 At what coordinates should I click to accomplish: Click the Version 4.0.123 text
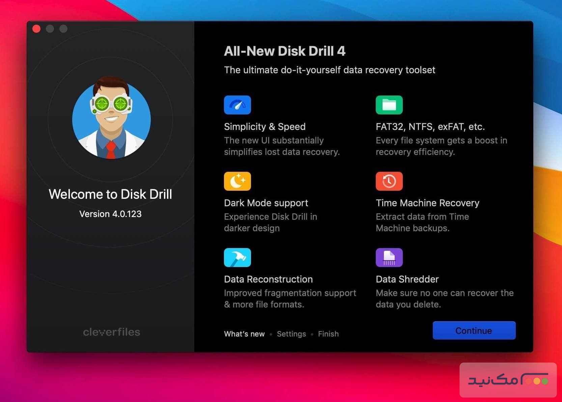pyautogui.click(x=110, y=214)
